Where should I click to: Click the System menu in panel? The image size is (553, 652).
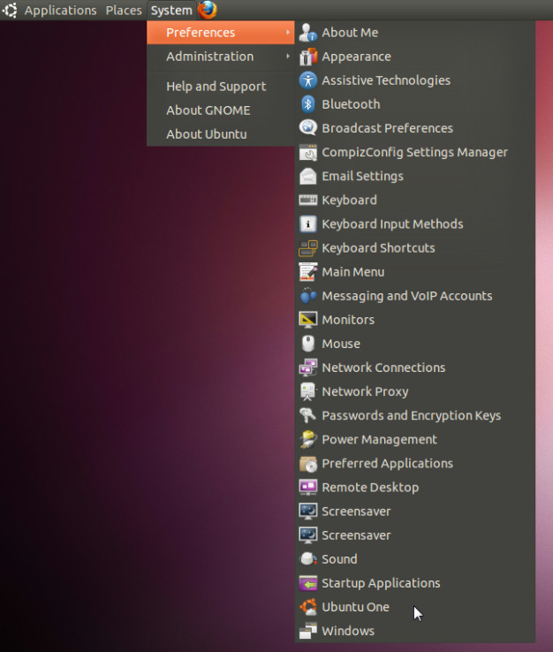(171, 10)
